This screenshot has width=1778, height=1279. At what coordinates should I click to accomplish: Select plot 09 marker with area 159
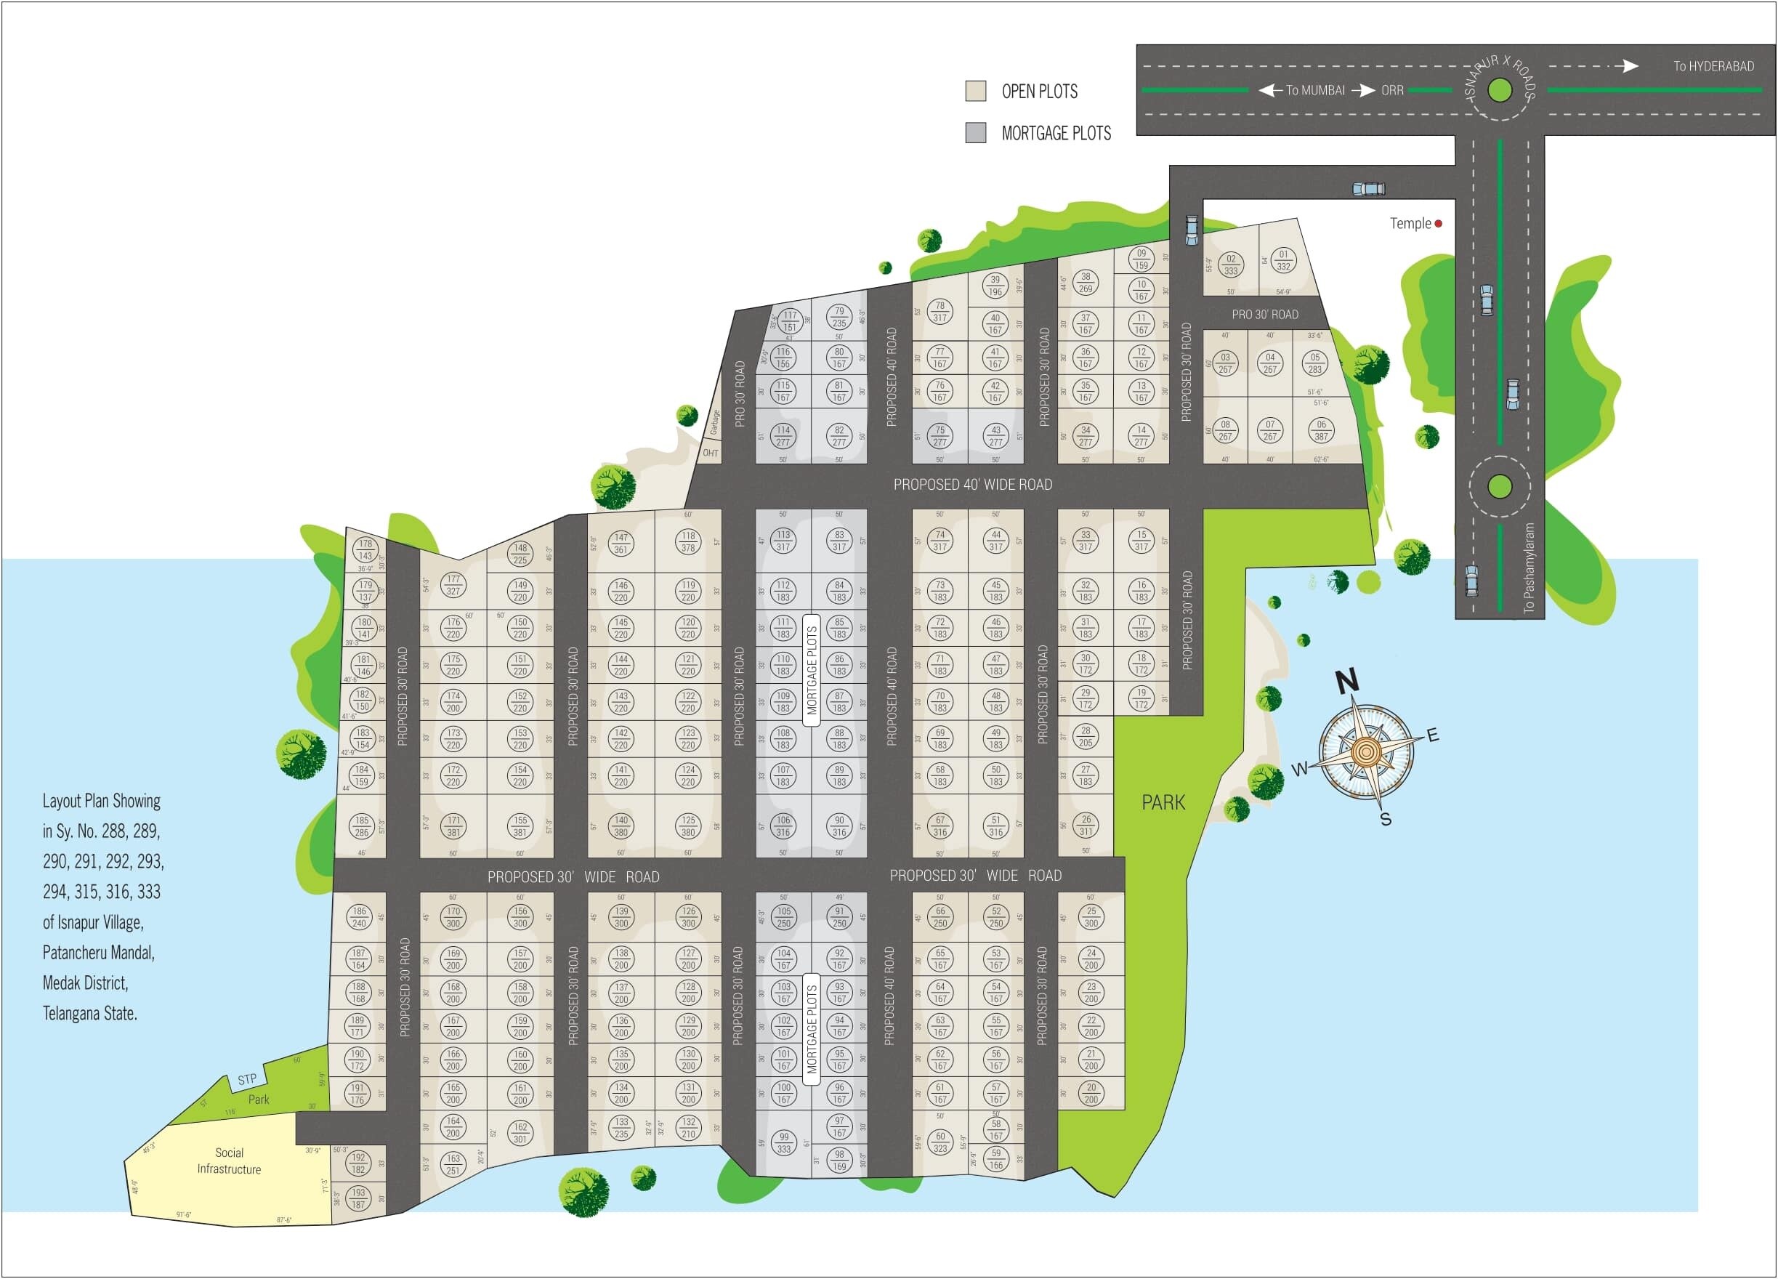[x=1141, y=259]
